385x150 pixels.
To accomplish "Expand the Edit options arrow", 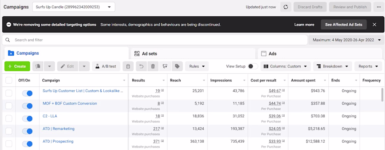I will click(x=84, y=66).
